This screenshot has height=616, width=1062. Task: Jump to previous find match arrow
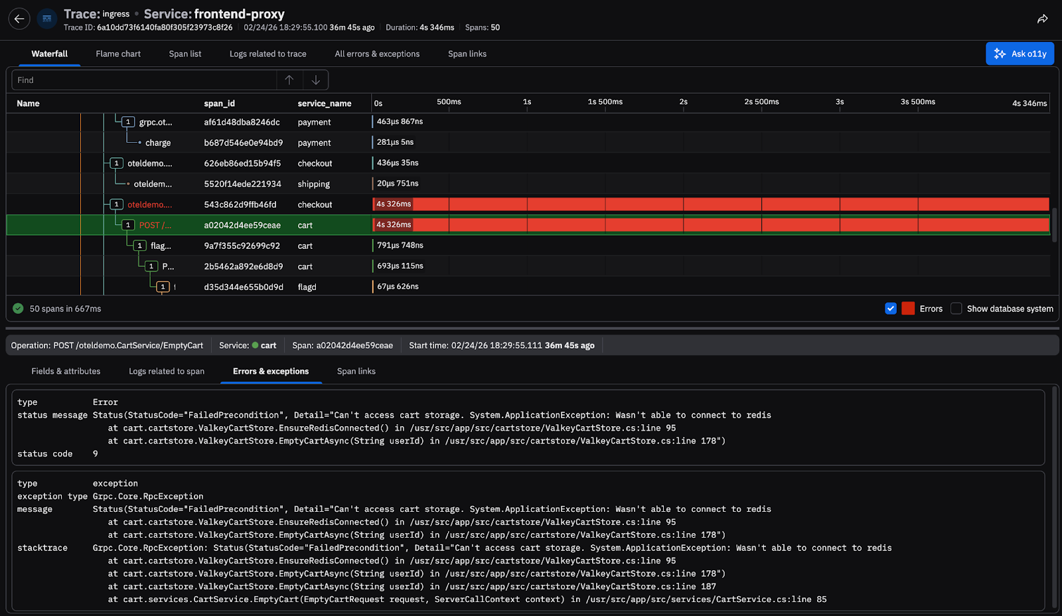pyautogui.click(x=289, y=80)
